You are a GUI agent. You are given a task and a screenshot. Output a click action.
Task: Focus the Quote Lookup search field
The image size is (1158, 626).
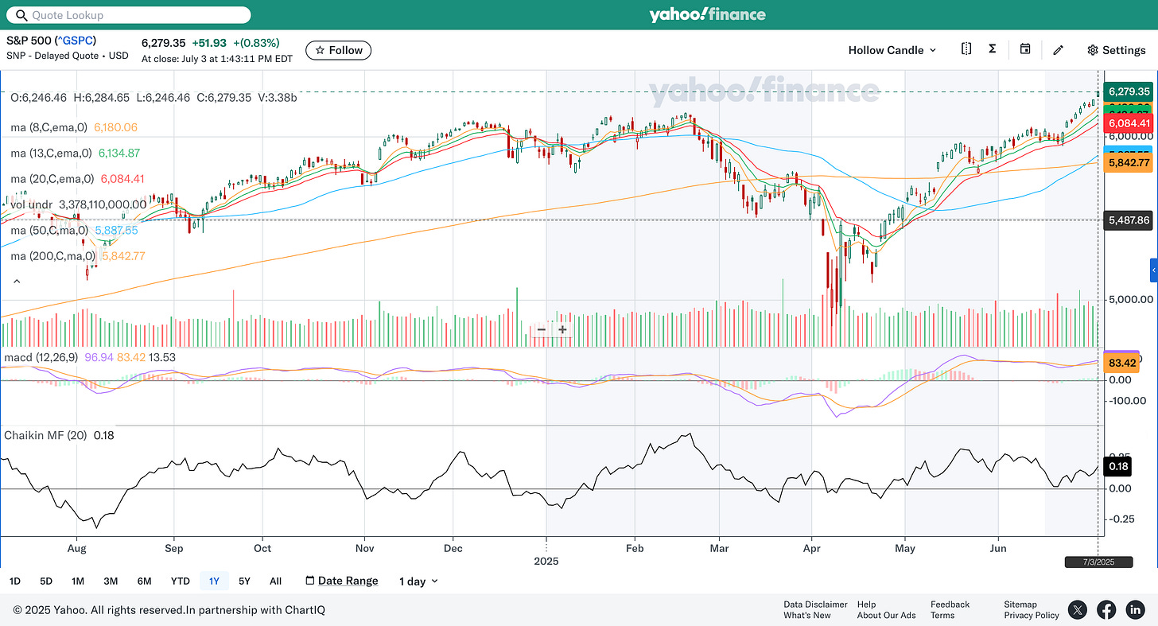(128, 15)
